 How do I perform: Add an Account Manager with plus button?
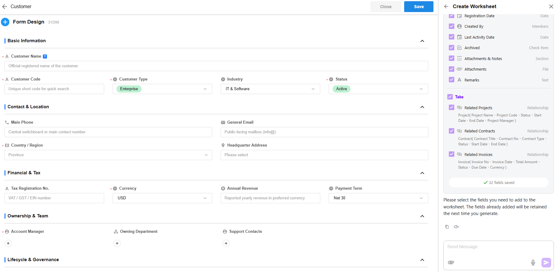point(8,243)
